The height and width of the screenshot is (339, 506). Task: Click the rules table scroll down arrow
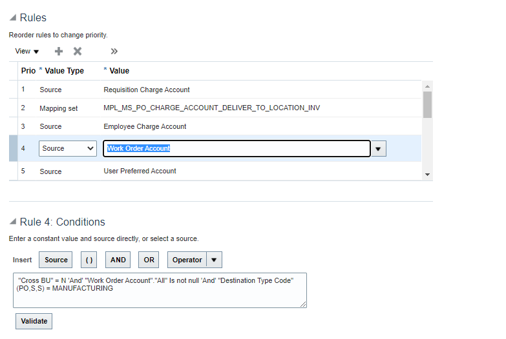click(x=427, y=175)
